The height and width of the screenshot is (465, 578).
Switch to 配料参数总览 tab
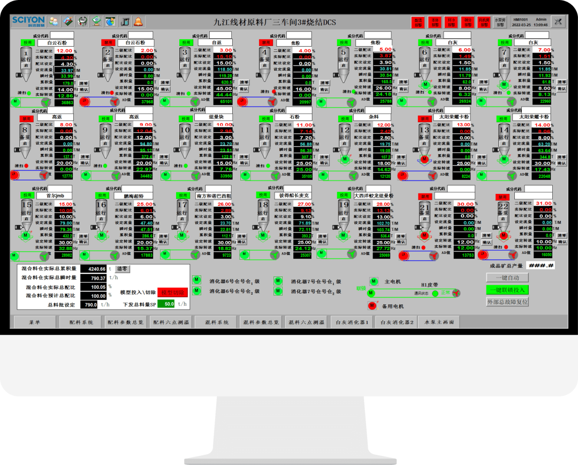click(x=125, y=322)
